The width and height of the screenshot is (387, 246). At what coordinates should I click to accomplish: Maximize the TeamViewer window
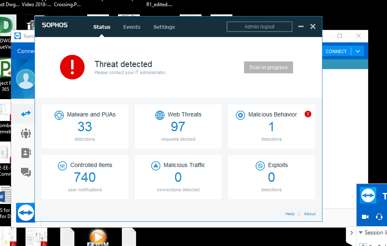[x=340, y=36]
